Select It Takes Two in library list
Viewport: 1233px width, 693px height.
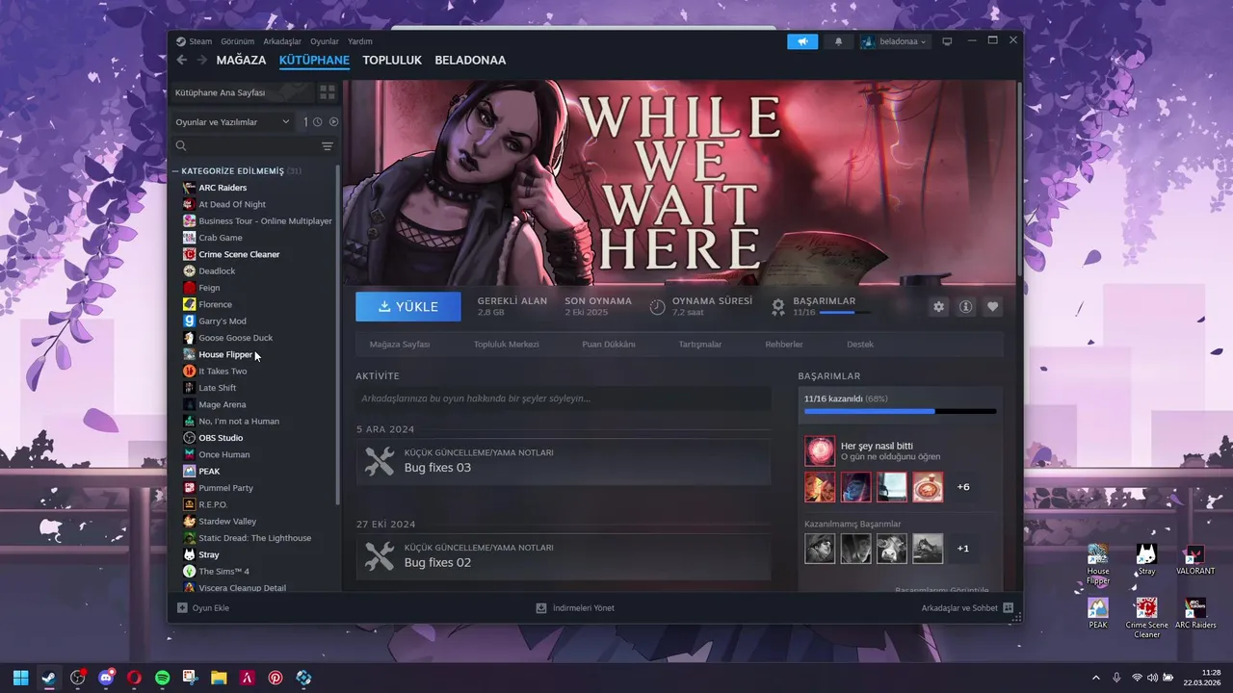pyautogui.click(x=223, y=372)
